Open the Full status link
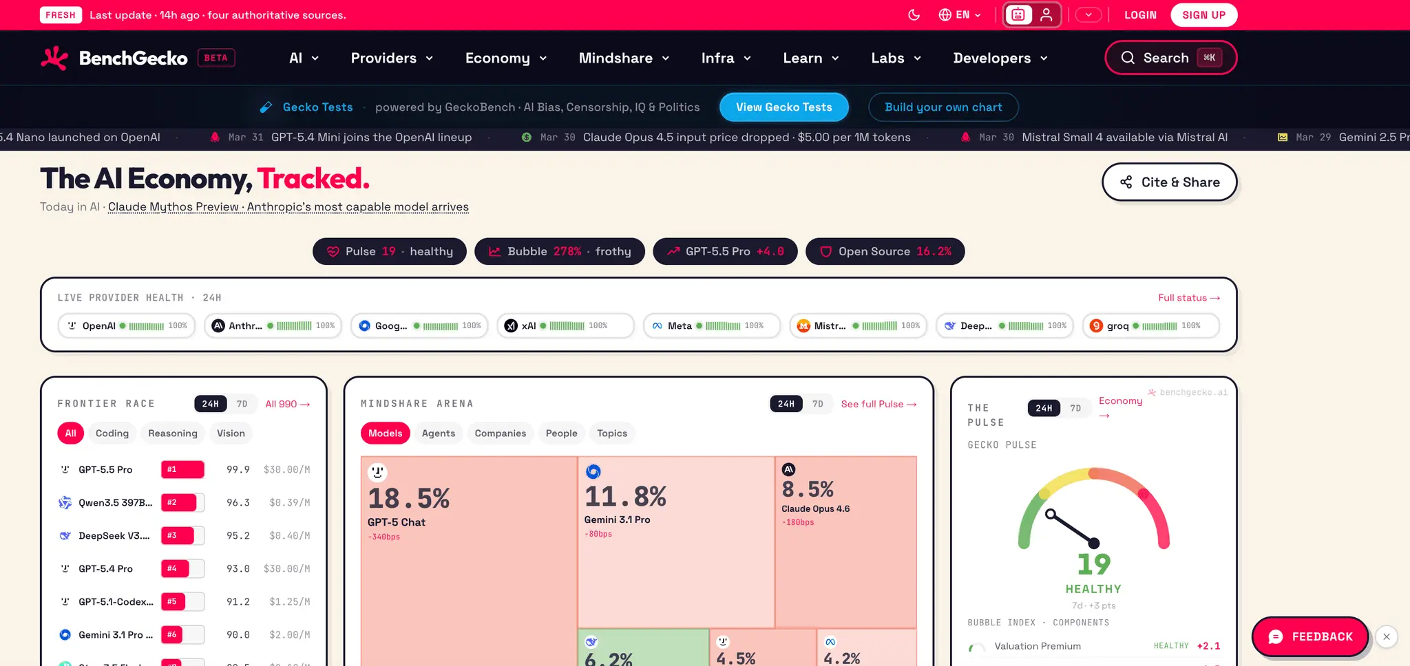 [1189, 298]
